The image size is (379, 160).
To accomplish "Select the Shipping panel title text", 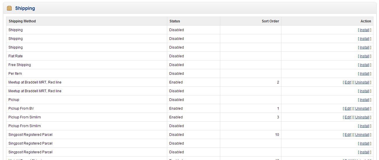I will pos(25,8).
